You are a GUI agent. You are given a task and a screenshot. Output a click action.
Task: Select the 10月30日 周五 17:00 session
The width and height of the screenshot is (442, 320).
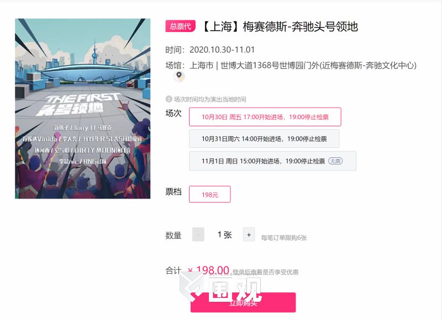click(x=265, y=117)
